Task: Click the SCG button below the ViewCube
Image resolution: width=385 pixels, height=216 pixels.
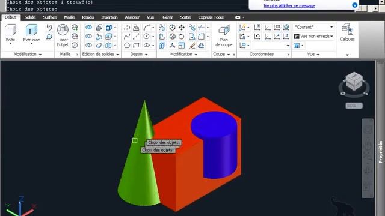Action: 354,106
